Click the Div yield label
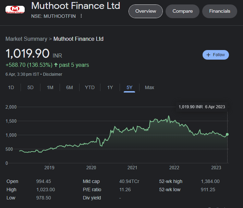The height and width of the screenshot is (208, 243). tap(92, 198)
